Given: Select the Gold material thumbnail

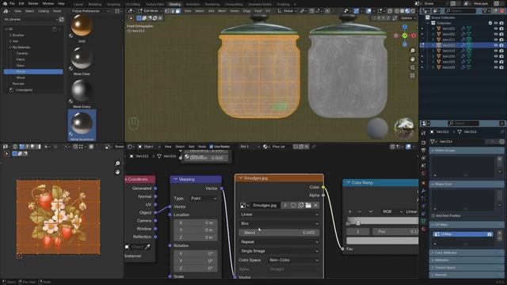Looking at the screenshot, I should pos(82,25).
